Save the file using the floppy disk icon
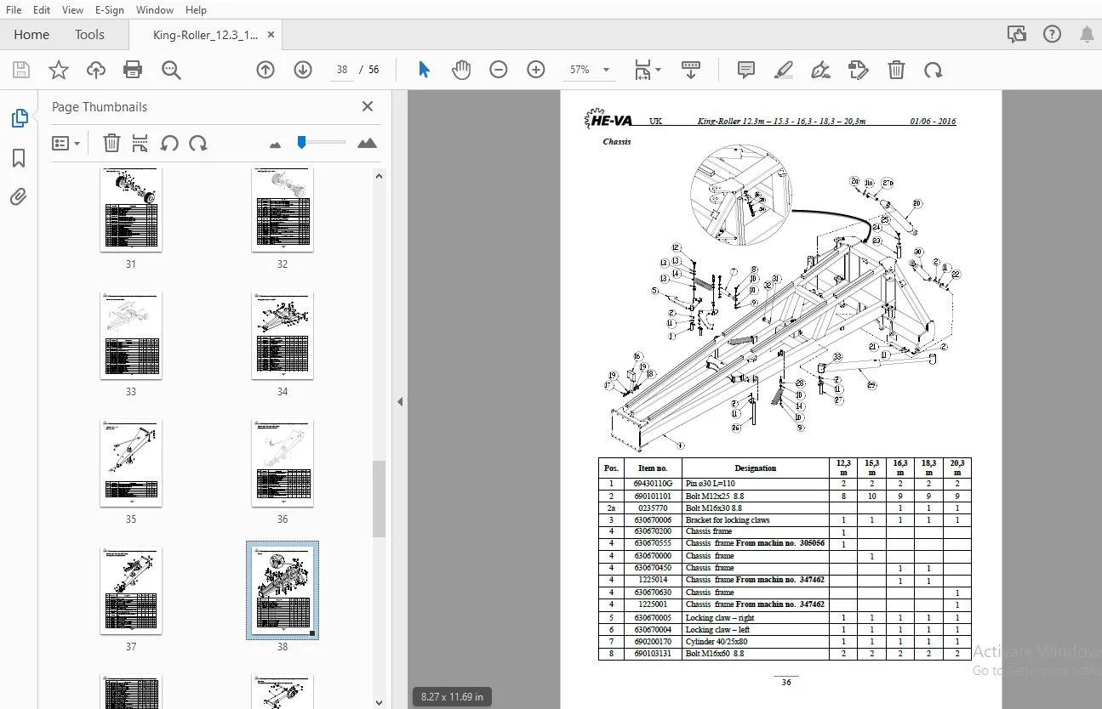The image size is (1102, 709). coord(21,70)
